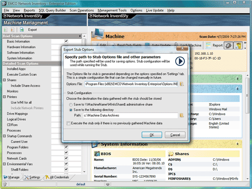Switch to the Settings tab
Image resolution: width=252 pixels, height=189 pixels.
pos(33,177)
